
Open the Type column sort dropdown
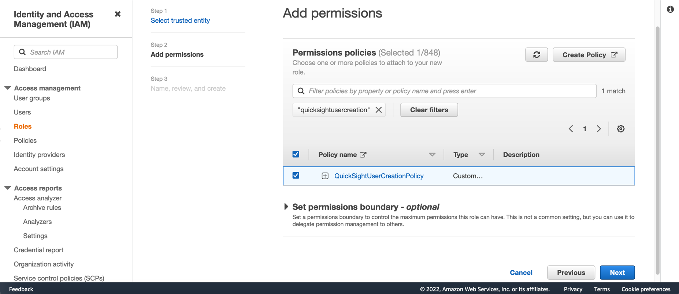(482, 154)
